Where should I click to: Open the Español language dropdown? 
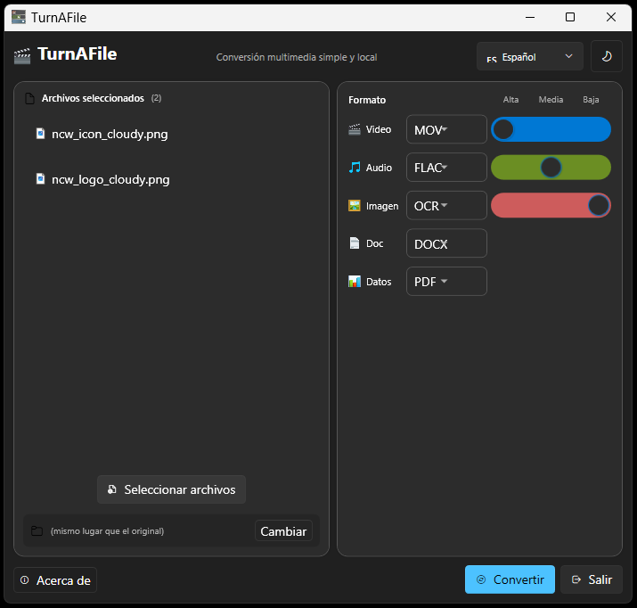click(x=529, y=56)
